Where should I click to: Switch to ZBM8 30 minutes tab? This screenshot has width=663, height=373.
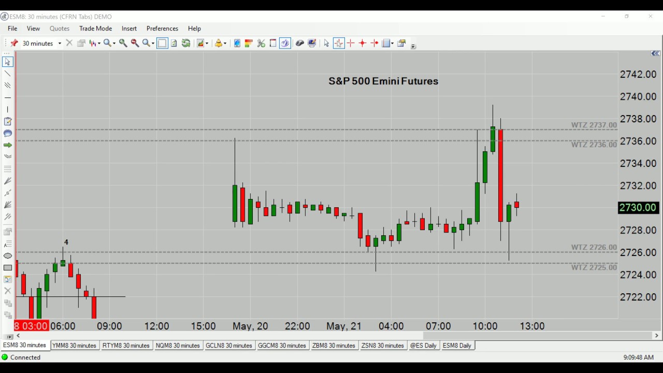(334, 346)
